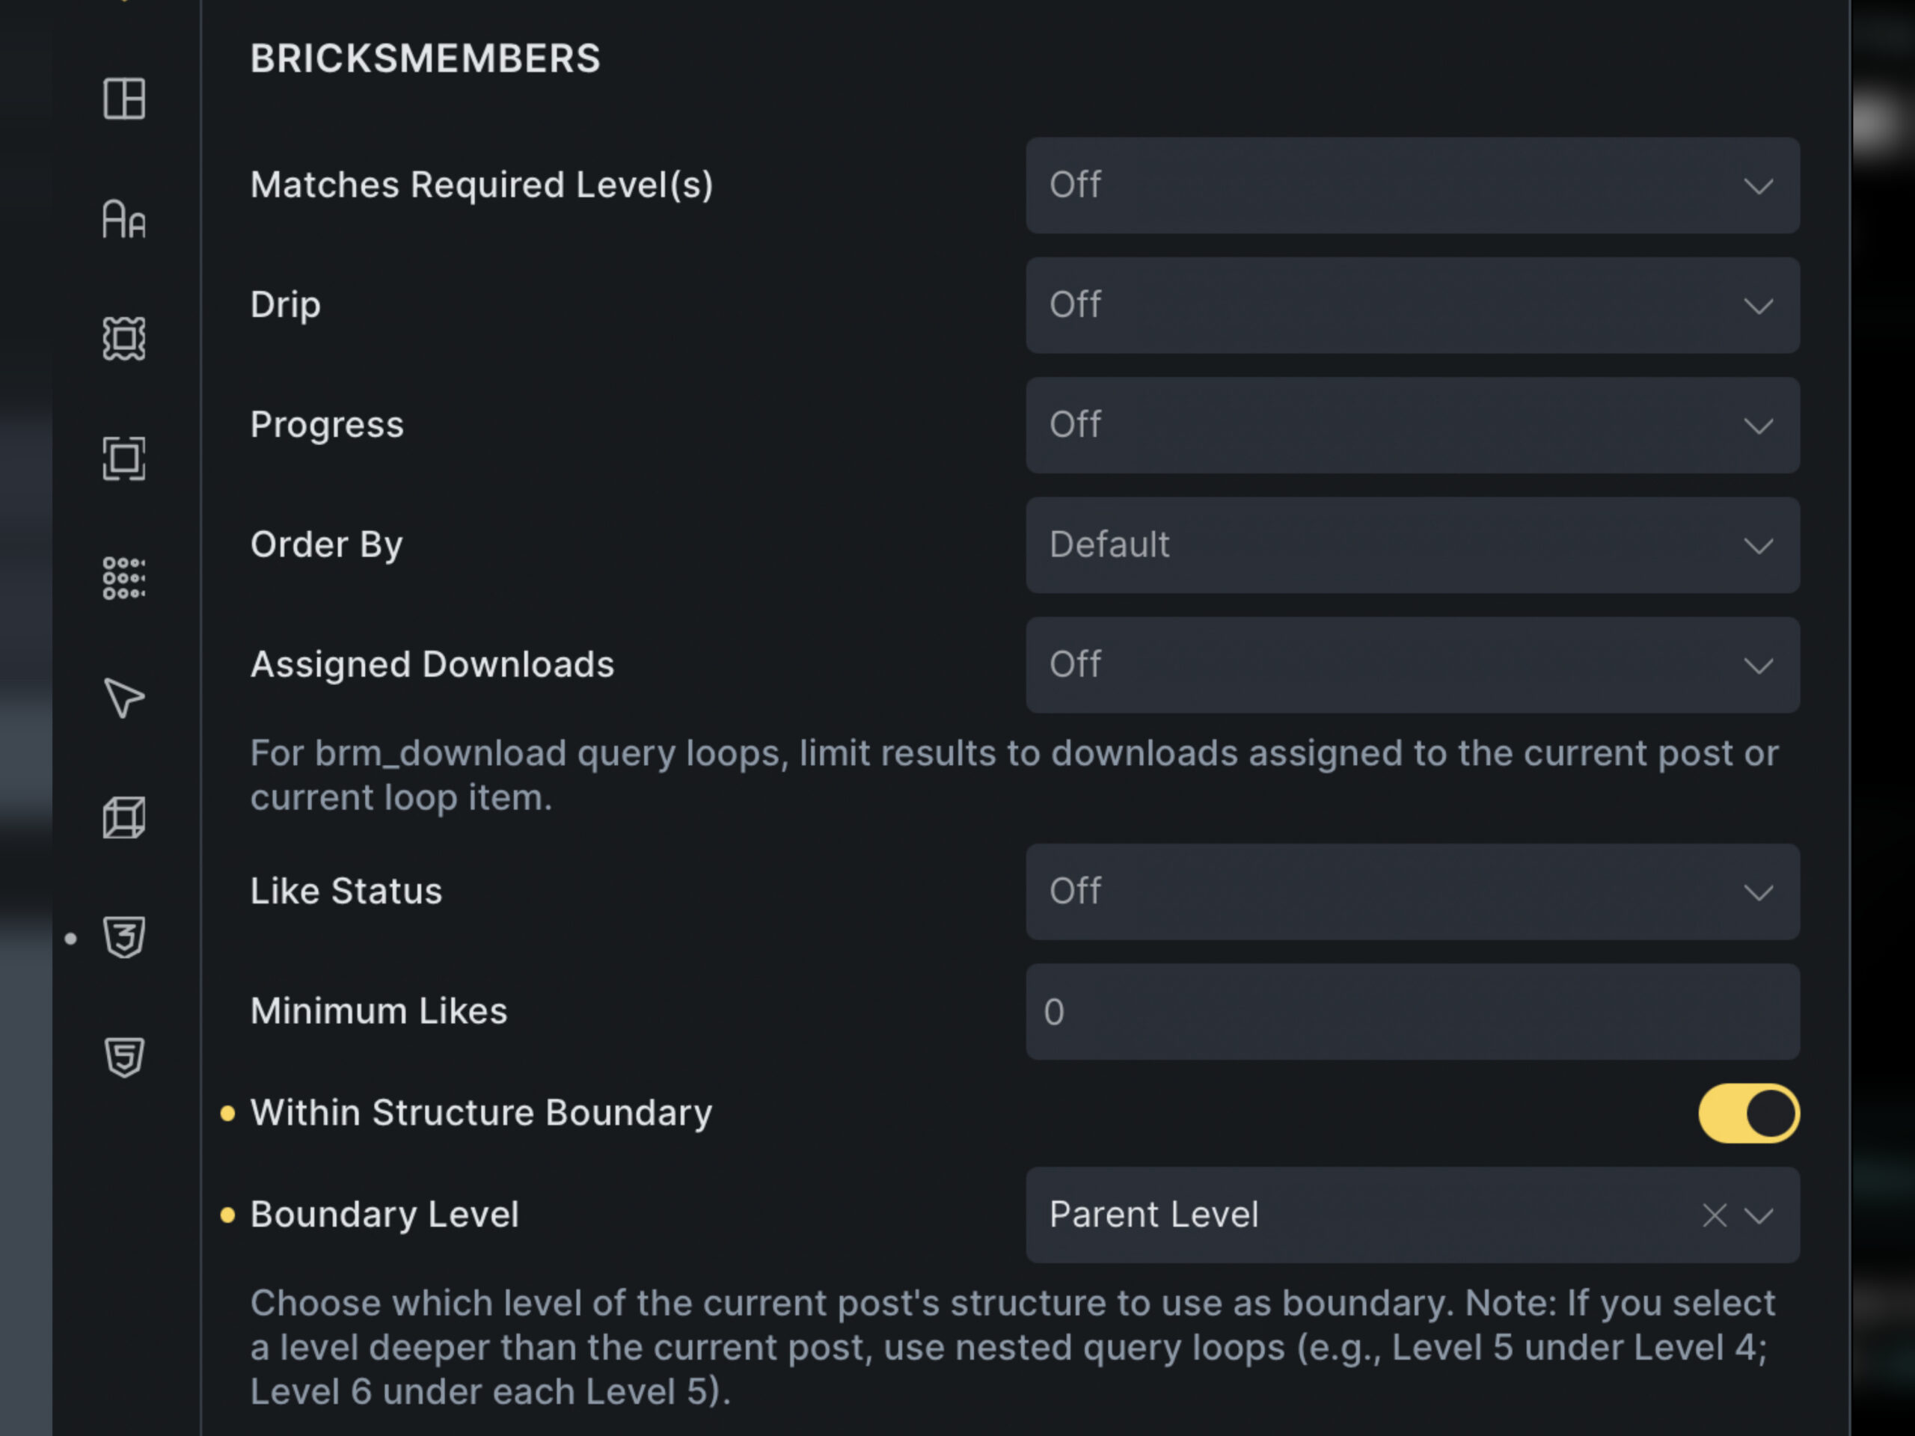
Task: Open the Typography (Aa) icon in sidebar
Action: (x=123, y=218)
